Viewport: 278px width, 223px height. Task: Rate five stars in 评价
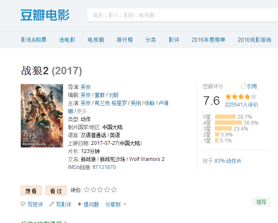[114, 190]
